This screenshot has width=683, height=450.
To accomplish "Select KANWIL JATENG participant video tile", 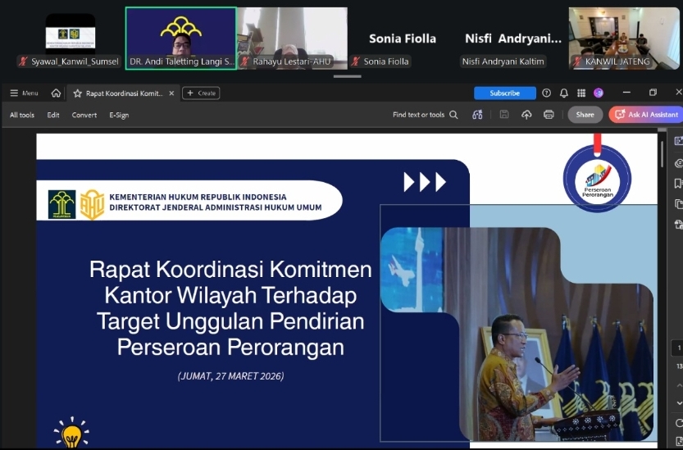I will click(x=624, y=39).
